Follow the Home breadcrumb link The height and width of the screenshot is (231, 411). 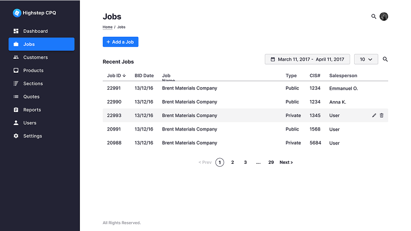click(x=107, y=27)
